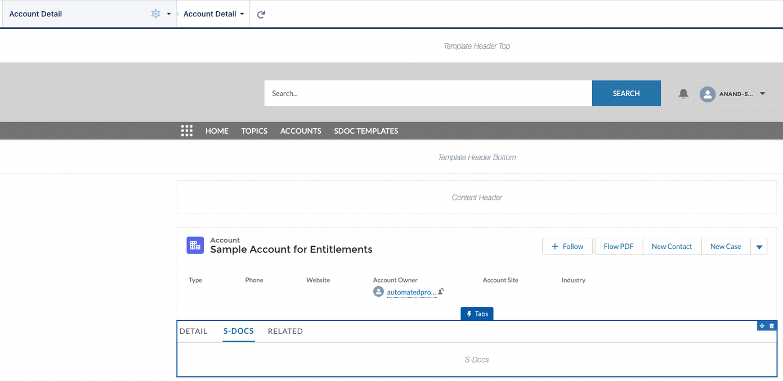783x381 pixels.
Task: Click the change owner icon
Action: [441, 292]
